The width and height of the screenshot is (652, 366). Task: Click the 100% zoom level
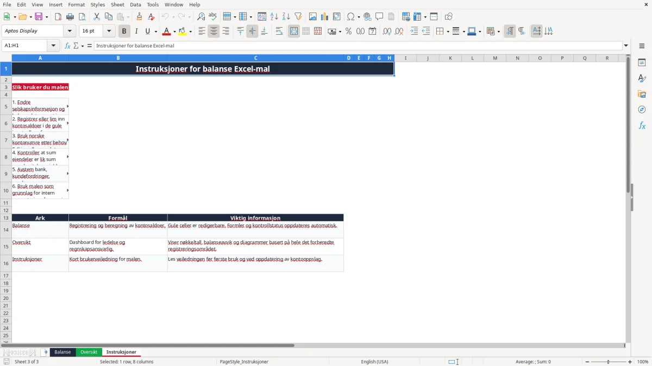(643, 362)
